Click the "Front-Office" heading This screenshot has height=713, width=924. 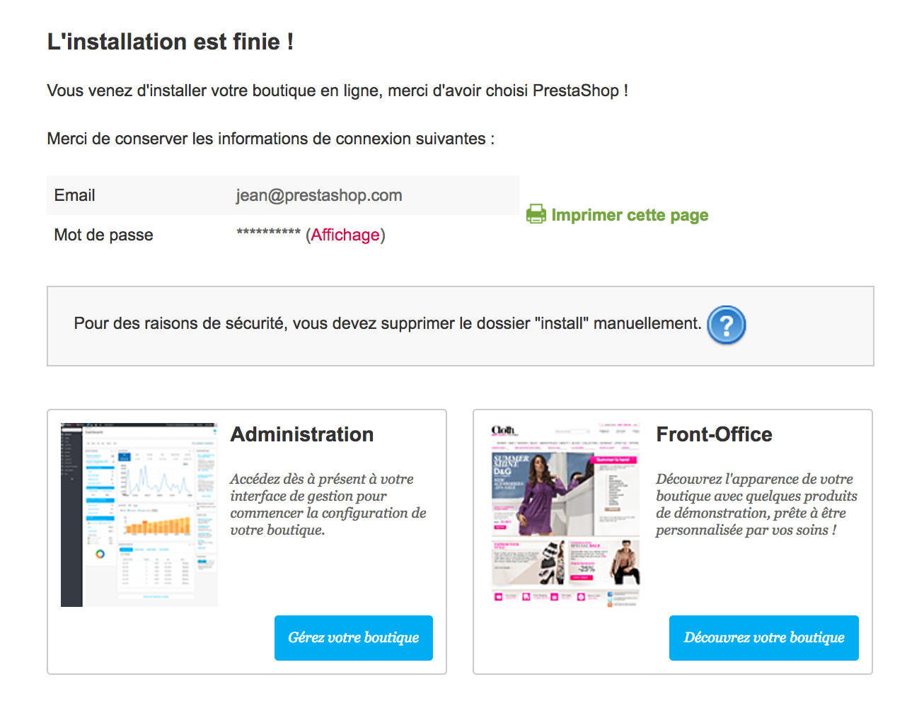(x=714, y=434)
